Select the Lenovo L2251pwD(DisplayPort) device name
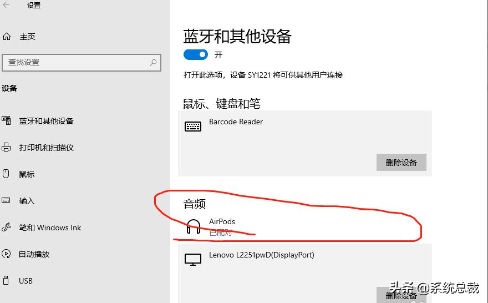Image resolution: width=488 pixels, height=303 pixels. 261,255
